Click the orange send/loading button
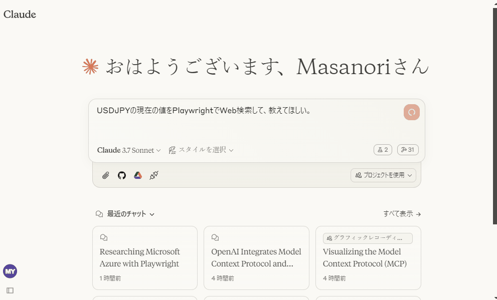 (411, 112)
